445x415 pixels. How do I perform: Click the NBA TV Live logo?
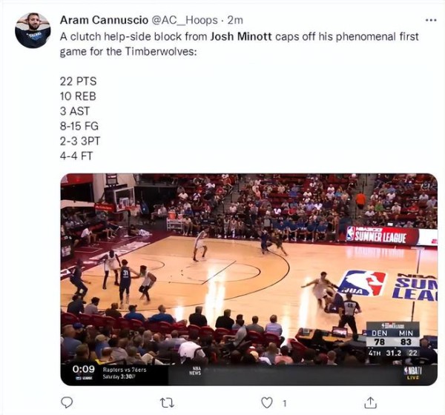coord(413,373)
